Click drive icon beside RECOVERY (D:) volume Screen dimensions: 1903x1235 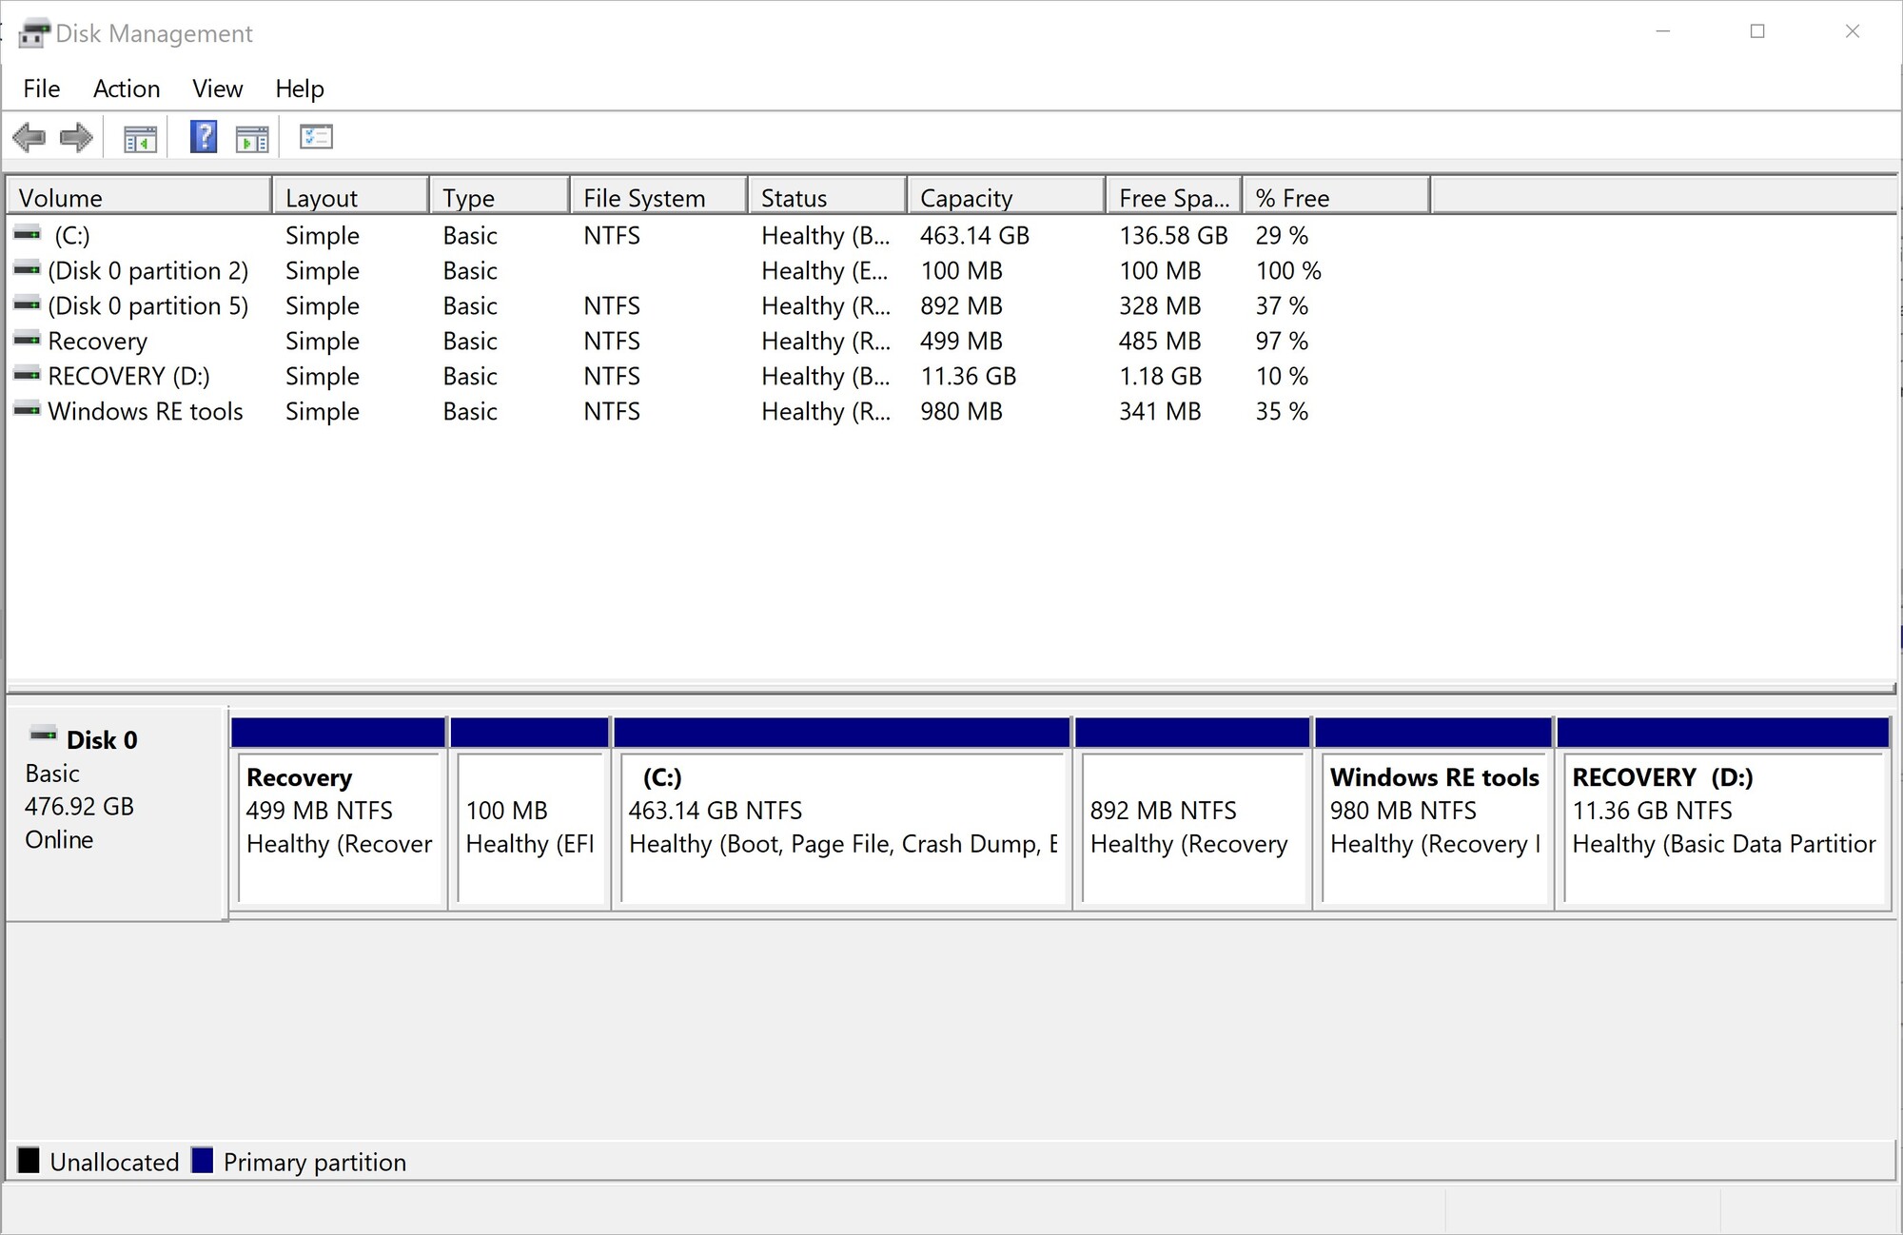(28, 375)
